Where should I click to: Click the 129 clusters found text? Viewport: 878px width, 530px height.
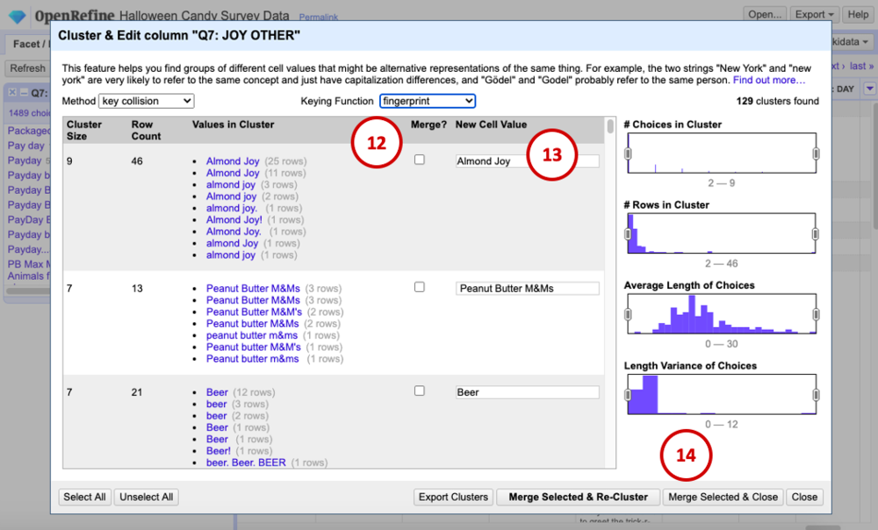[777, 101]
